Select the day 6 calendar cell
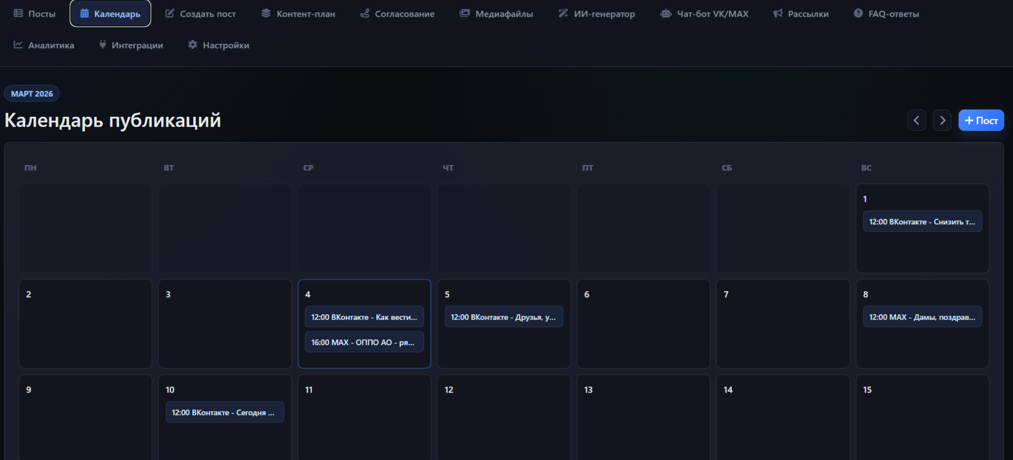Viewport: 1013px width, 460px height. pyautogui.click(x=644, y=324)
